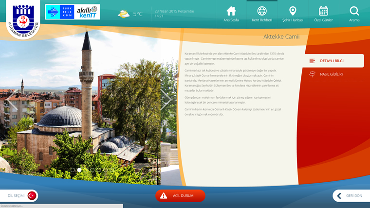Click the Turkish flag language icon
This screenshot has height=208, width=370.
32,195
